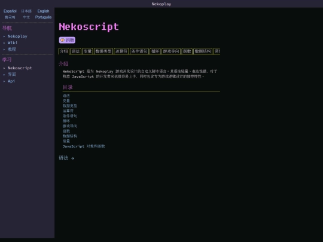Go to next page 语法 →

point(66,158)
